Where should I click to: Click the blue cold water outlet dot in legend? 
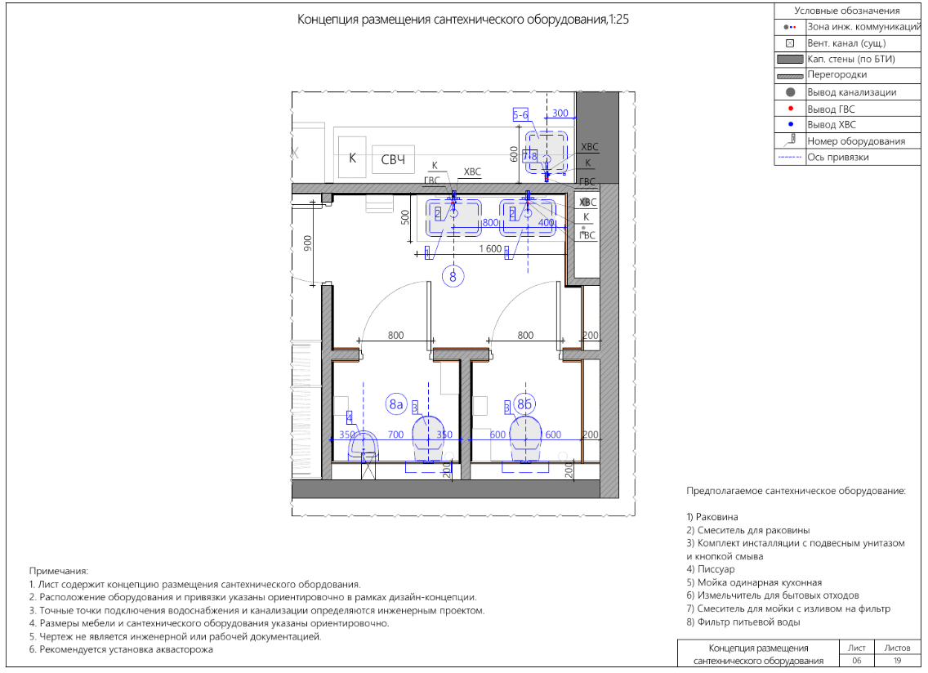[x=791, y=124]
